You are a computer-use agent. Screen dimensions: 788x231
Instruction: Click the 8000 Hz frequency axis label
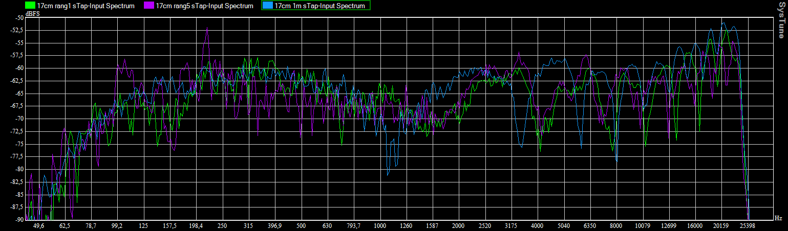click(x=616, y=226)
